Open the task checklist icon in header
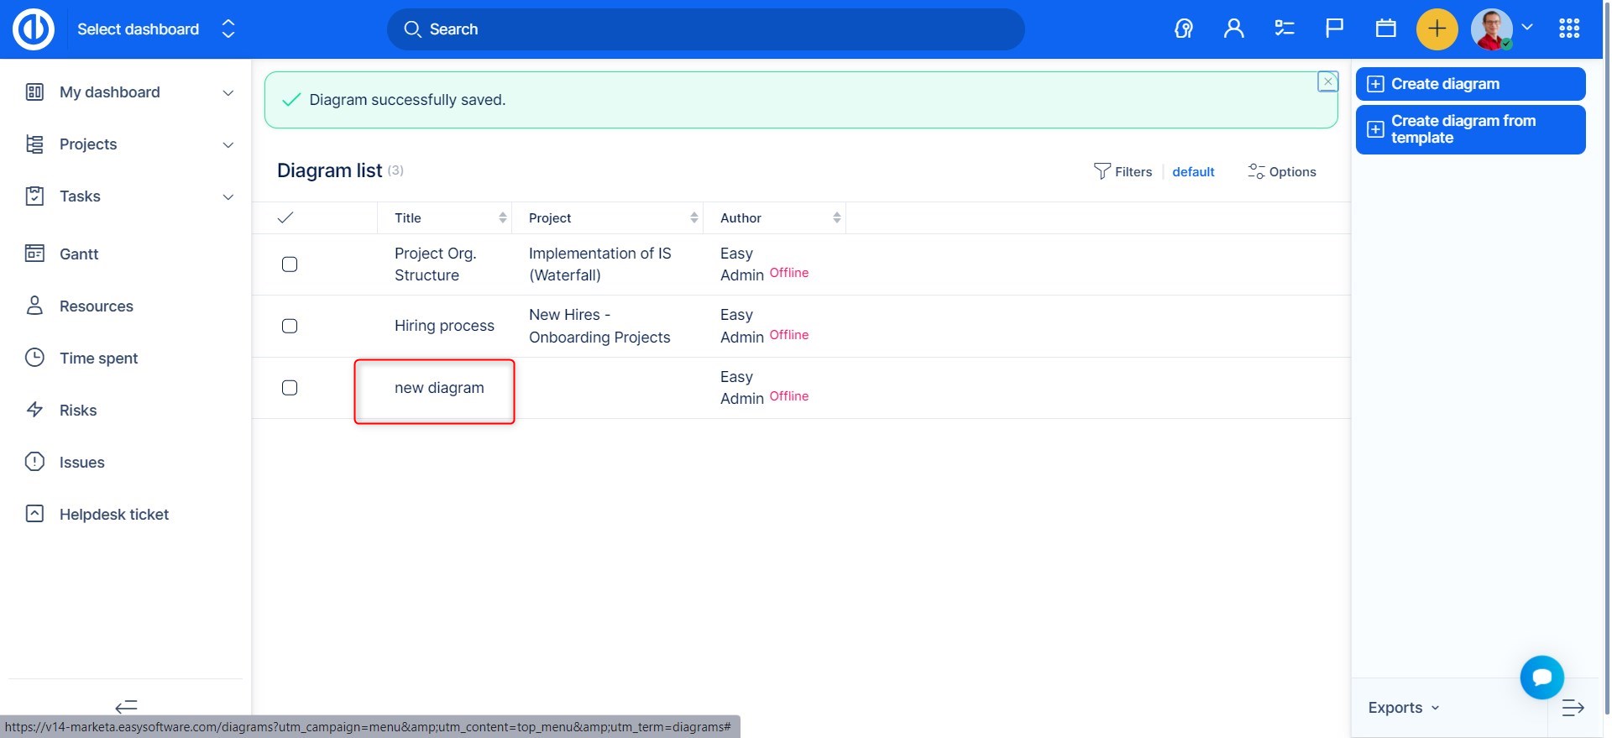Viewport: 1612px width, 738px height. pos(1284,29)
